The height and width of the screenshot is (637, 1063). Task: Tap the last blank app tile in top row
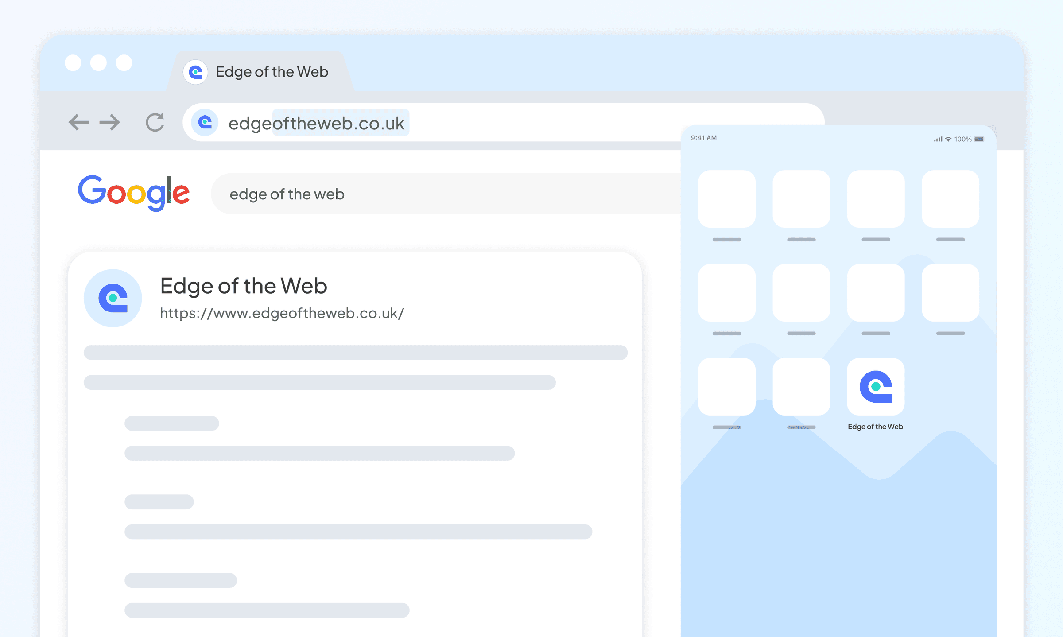coord(950,199)
